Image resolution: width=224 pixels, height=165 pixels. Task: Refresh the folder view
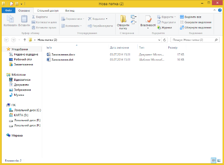coord(164,40)
